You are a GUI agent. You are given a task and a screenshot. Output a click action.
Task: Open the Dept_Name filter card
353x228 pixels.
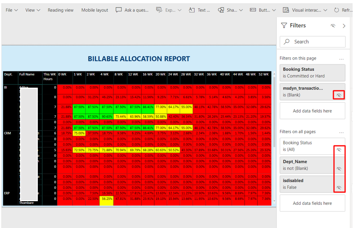312,165
